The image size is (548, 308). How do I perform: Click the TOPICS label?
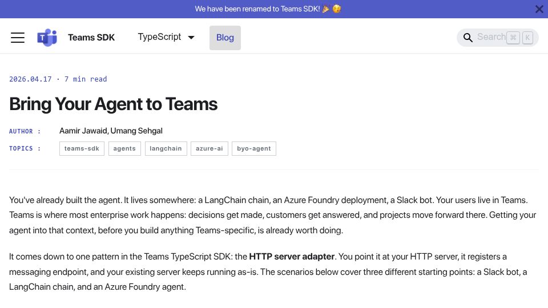[25, 148]
